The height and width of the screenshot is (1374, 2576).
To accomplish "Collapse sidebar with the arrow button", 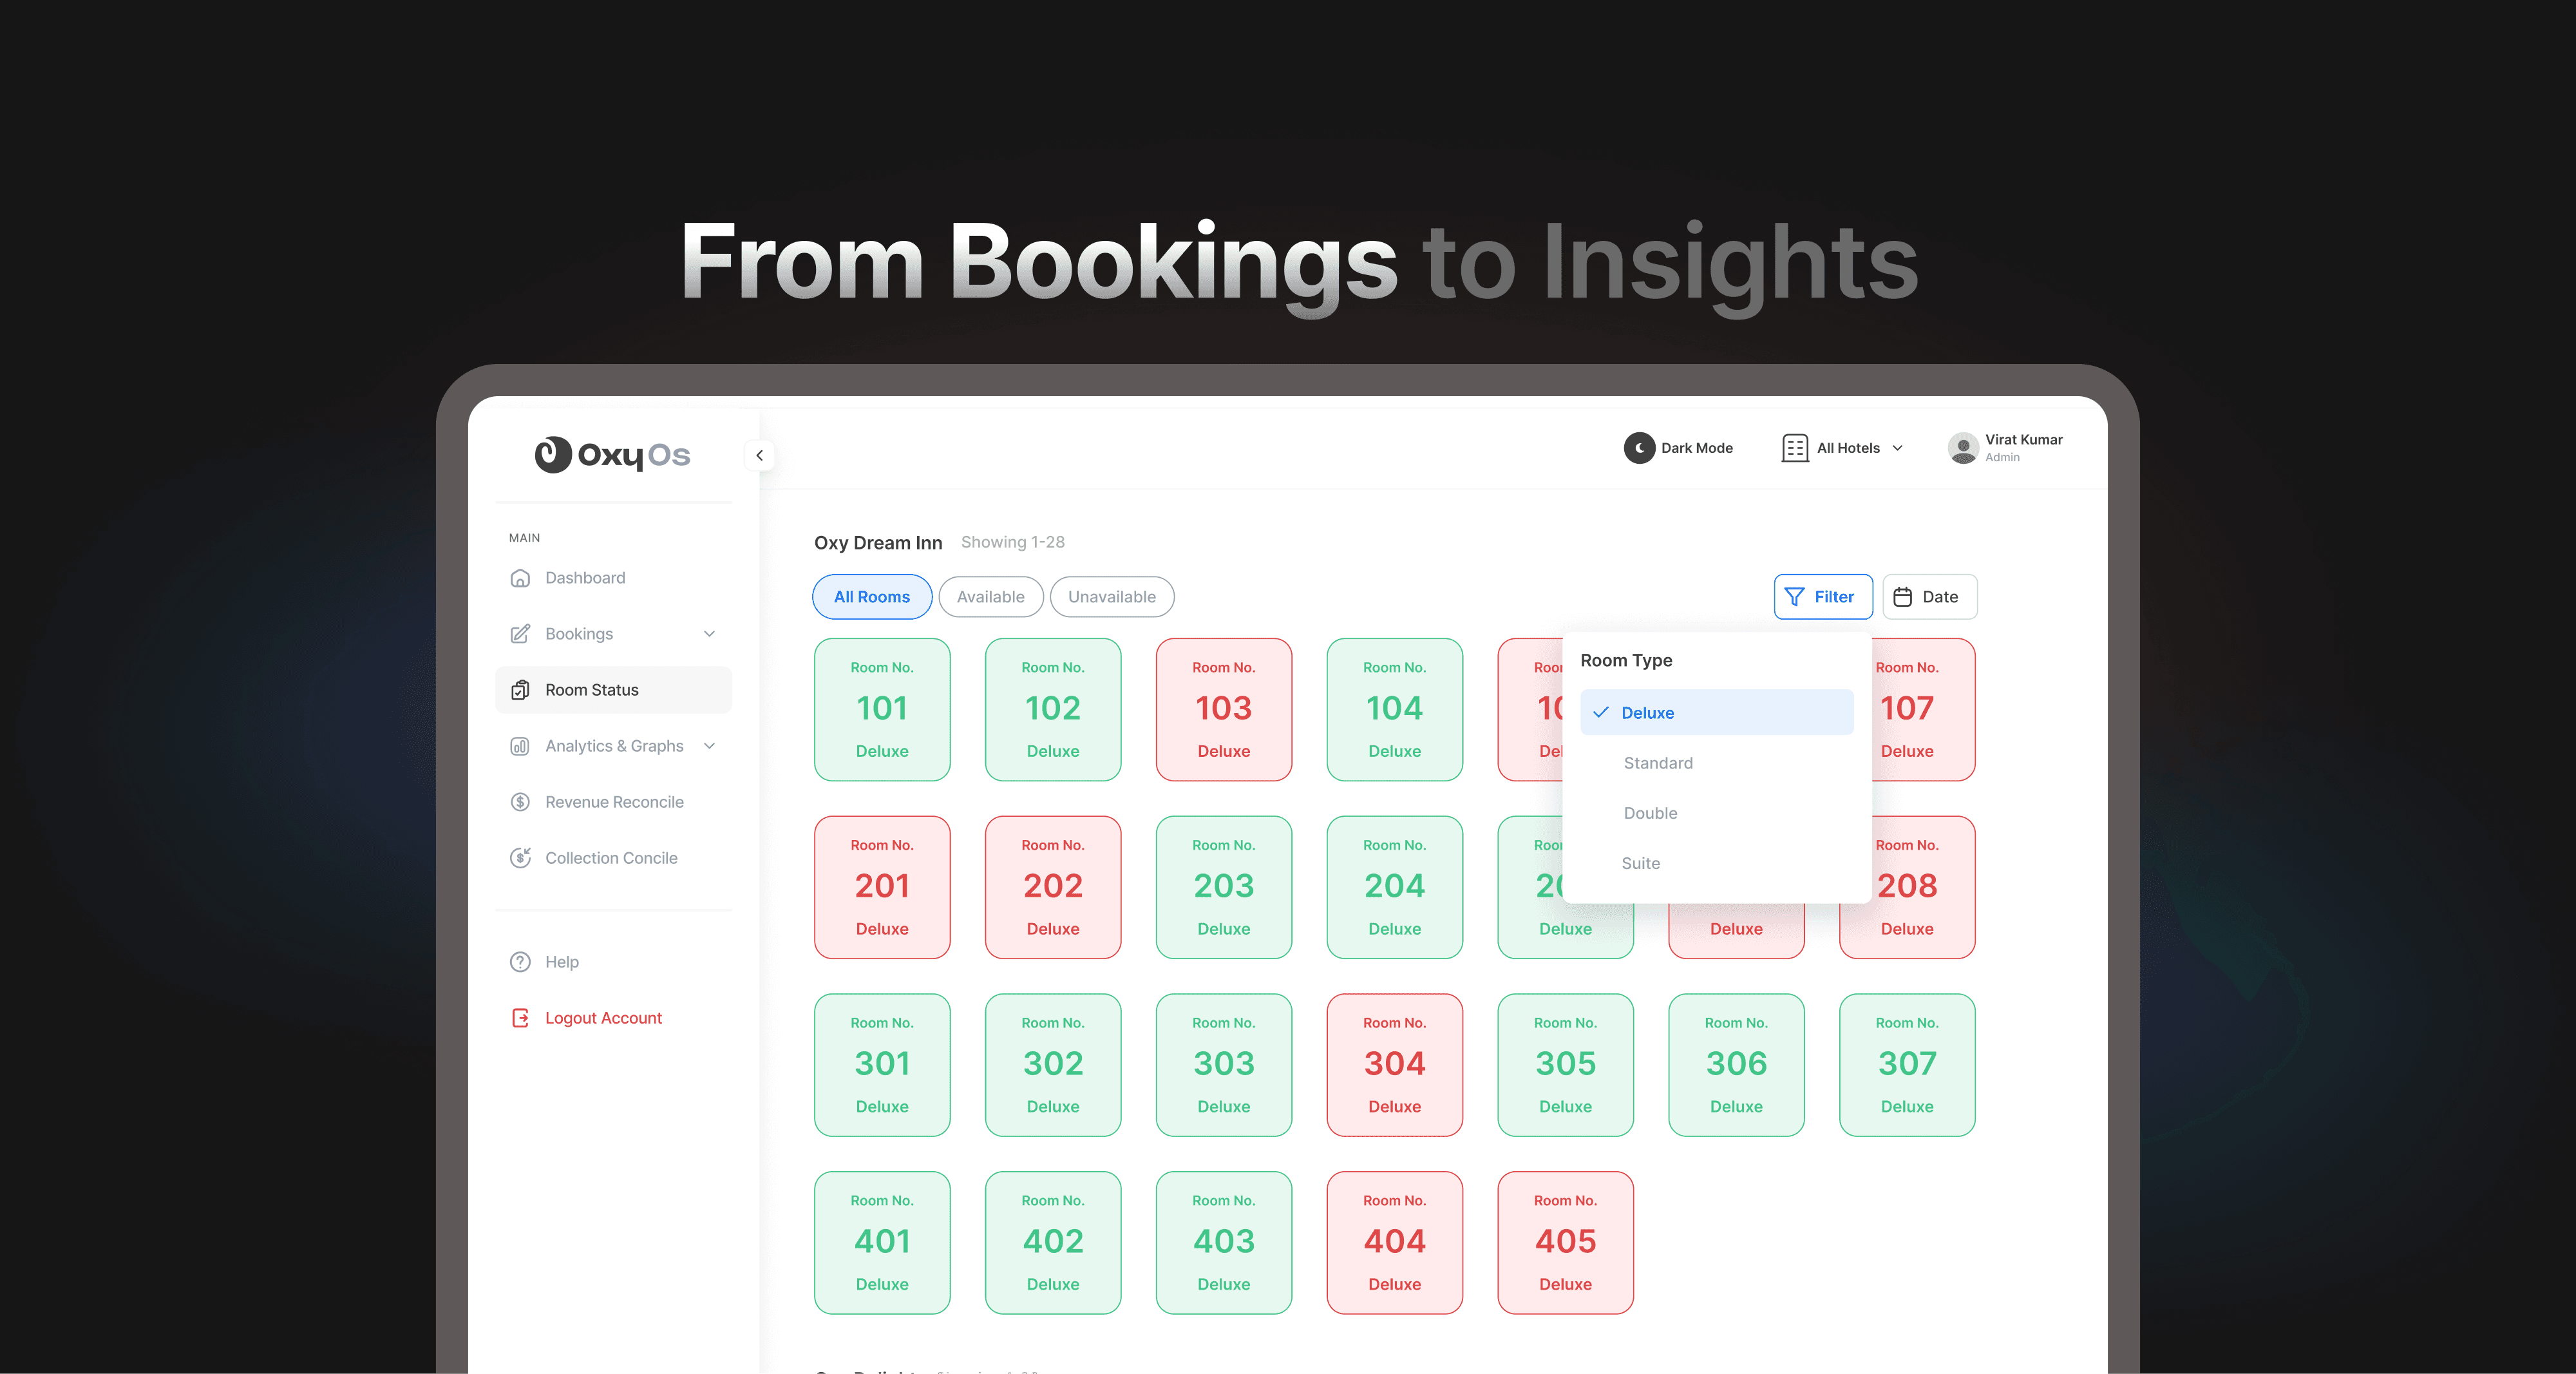I will coord(759,456).
